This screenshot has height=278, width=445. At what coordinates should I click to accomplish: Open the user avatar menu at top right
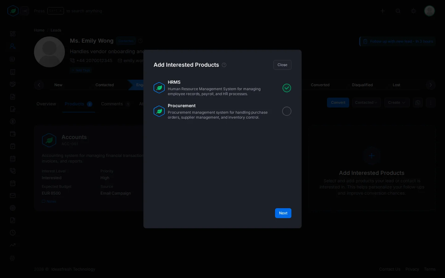pos(430,11)
